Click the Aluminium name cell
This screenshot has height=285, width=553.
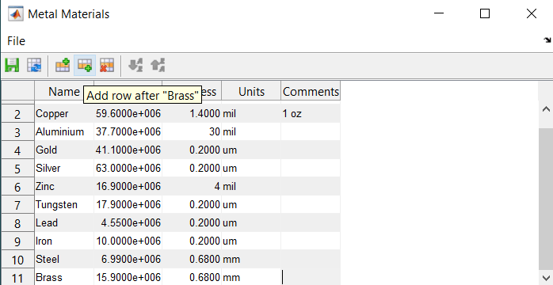(x=64, y=132)
